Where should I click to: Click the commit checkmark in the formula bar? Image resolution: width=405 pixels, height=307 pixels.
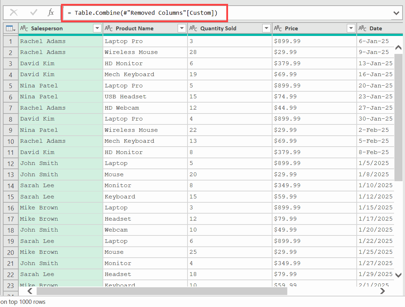pyautogui.click(x=33, y=13)
